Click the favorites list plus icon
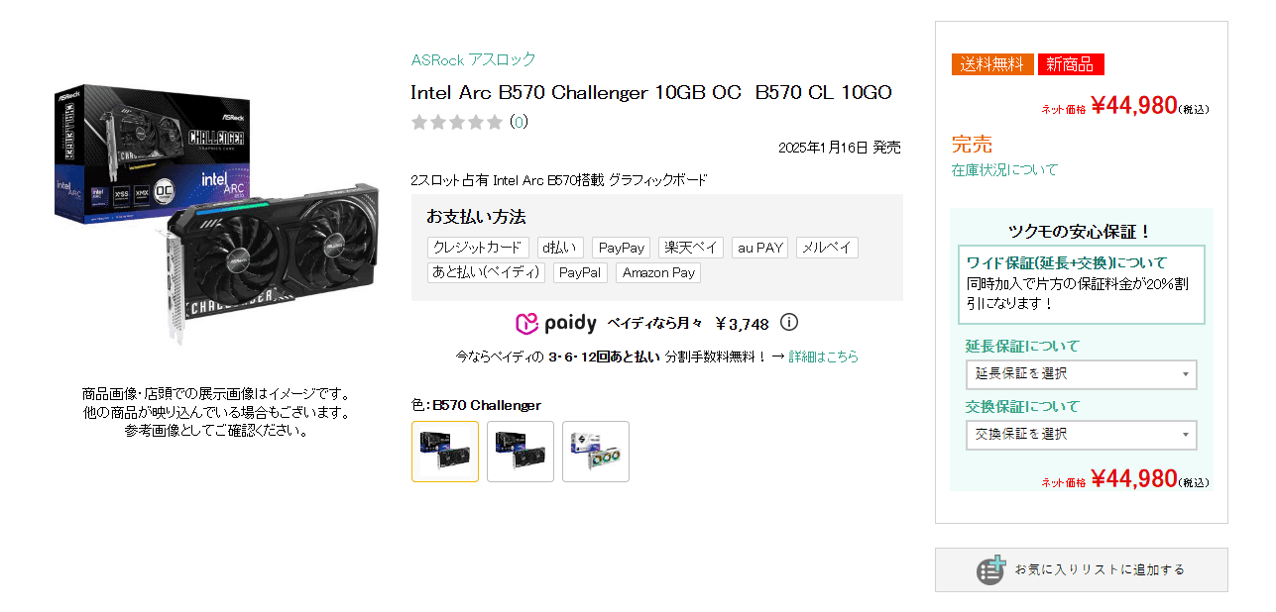Screen dimensions: 1276x612 tap(990, 569)
